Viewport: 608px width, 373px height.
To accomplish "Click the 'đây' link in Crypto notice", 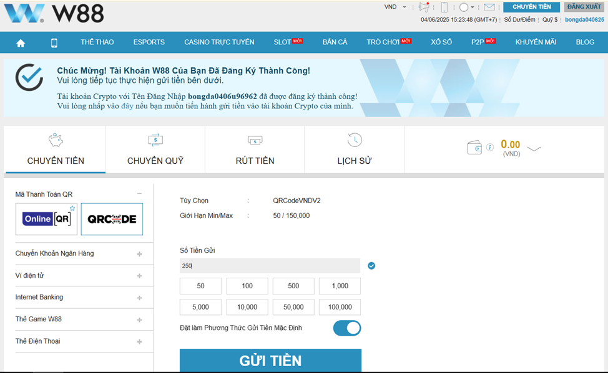I will coord(127,106).
